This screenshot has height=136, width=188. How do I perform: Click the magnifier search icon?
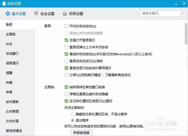(182, 13)
